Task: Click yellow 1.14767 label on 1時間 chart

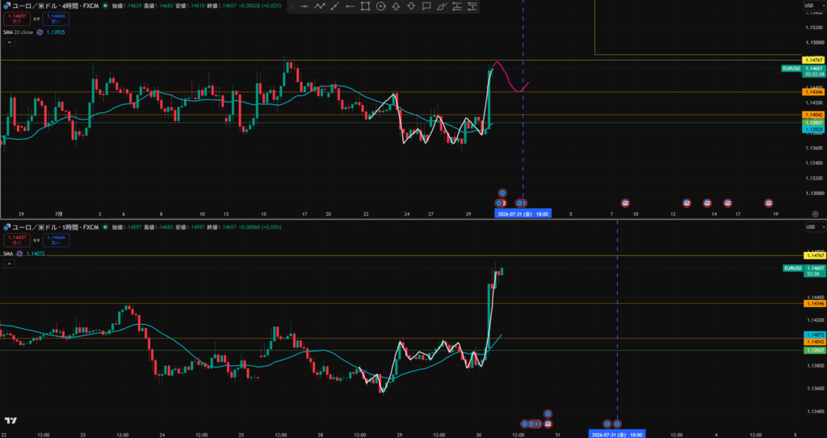Action: click(x=814, y=255)
